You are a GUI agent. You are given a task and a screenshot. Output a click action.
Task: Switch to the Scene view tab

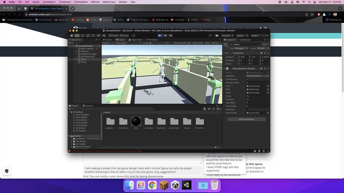coord(107,40)
